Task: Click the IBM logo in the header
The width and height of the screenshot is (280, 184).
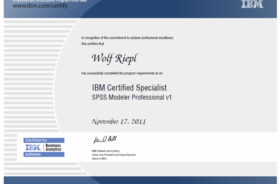Action: (252, 4)
